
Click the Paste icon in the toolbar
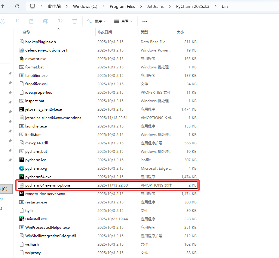[31, 21]
